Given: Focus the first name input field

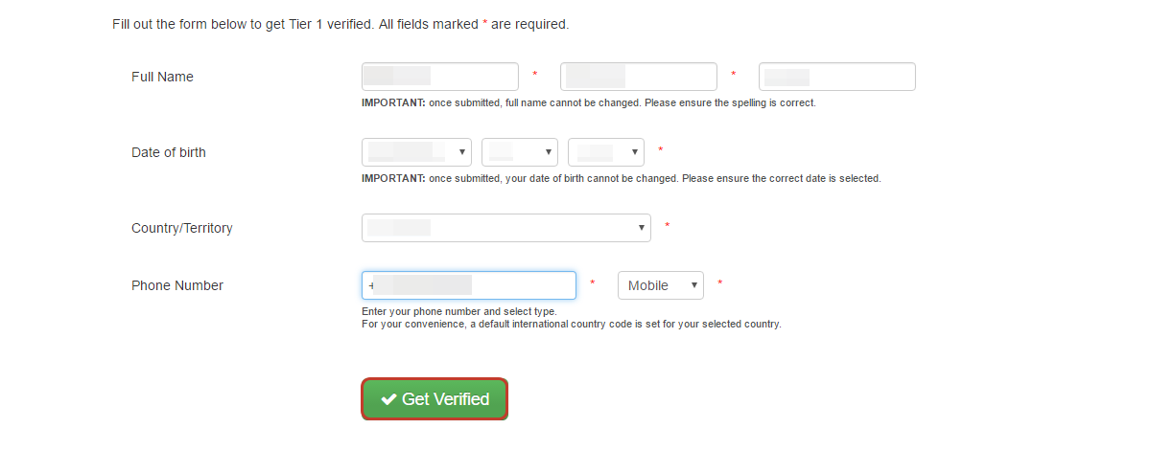Looking at the screenshot, I should tap(440, 77).
